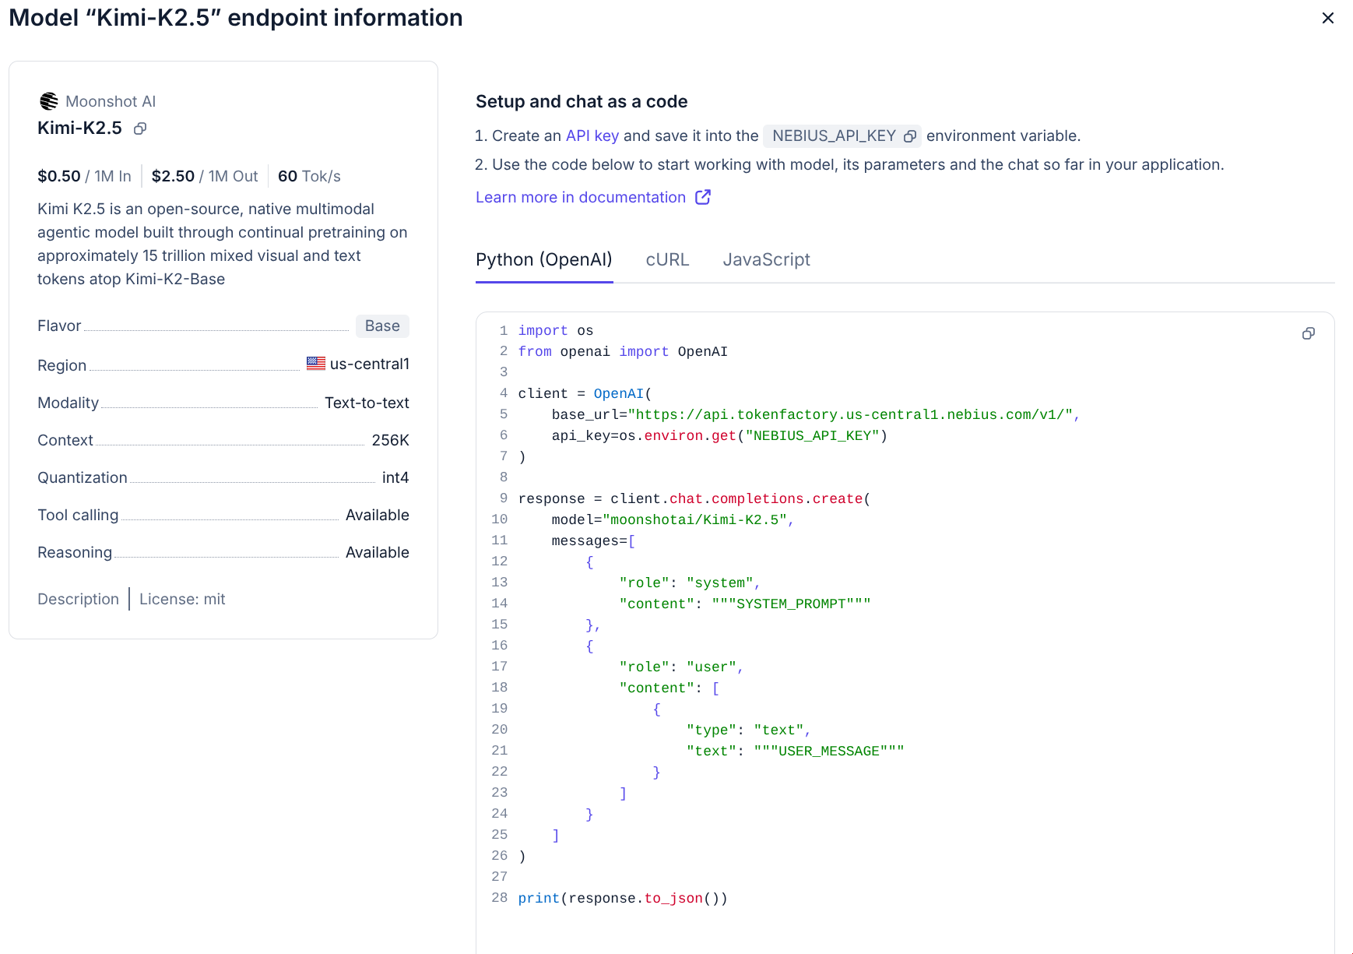This screenshot has width=1353, height=954.
Task: Click the 256K context value
Action: click(390, 440)
